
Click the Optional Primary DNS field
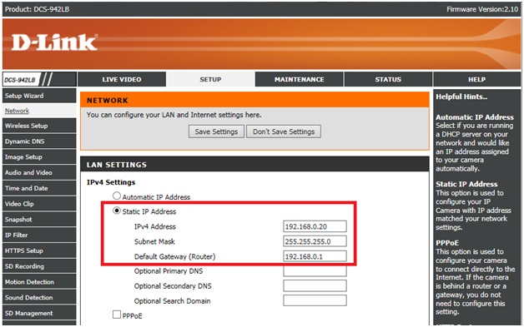point(315,271)
